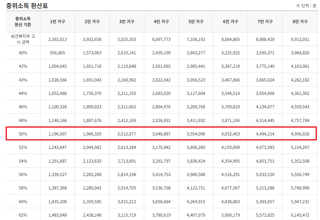Image resolution: width=320 pixels, height=220 pixels.
Task: Click the 3,658,664 value in the 60% row
Action: 161,201
